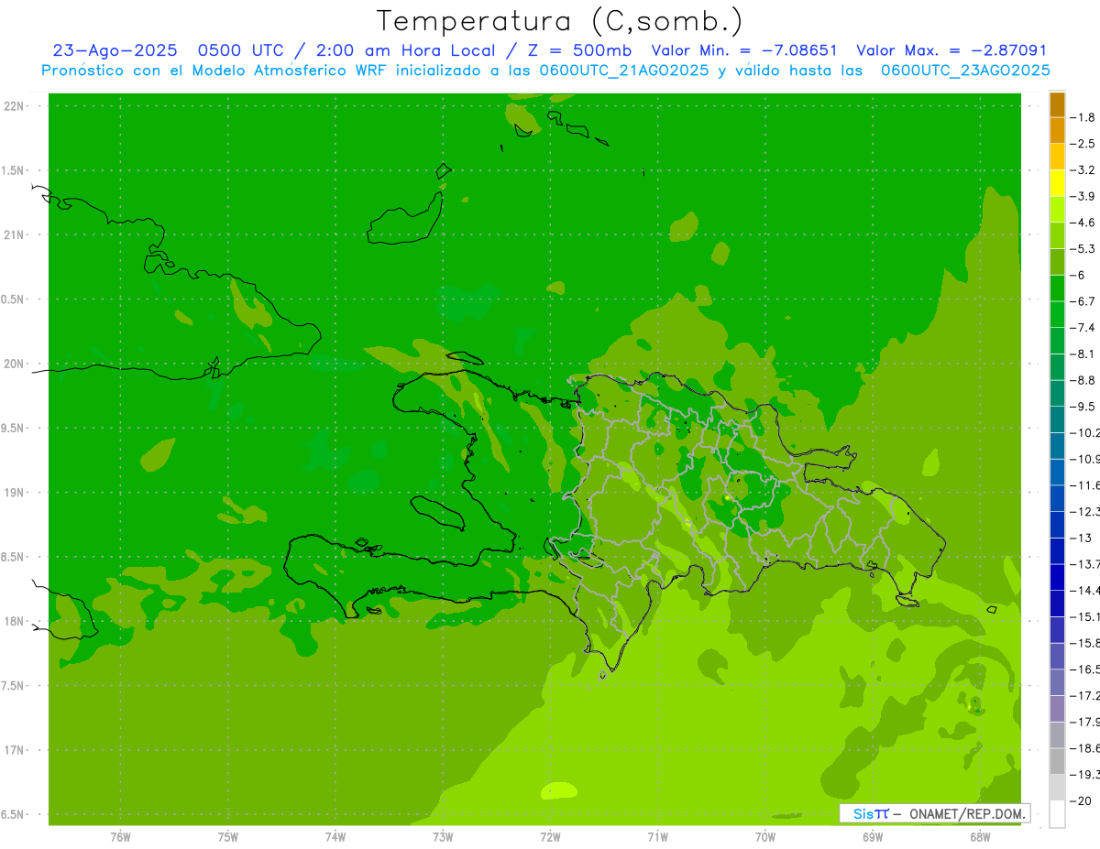The height and width of the screenshot is (849, 1100).
Task: Click the blue swatch between -11.6 and -12.3
Action: (x=1057, y=498)
